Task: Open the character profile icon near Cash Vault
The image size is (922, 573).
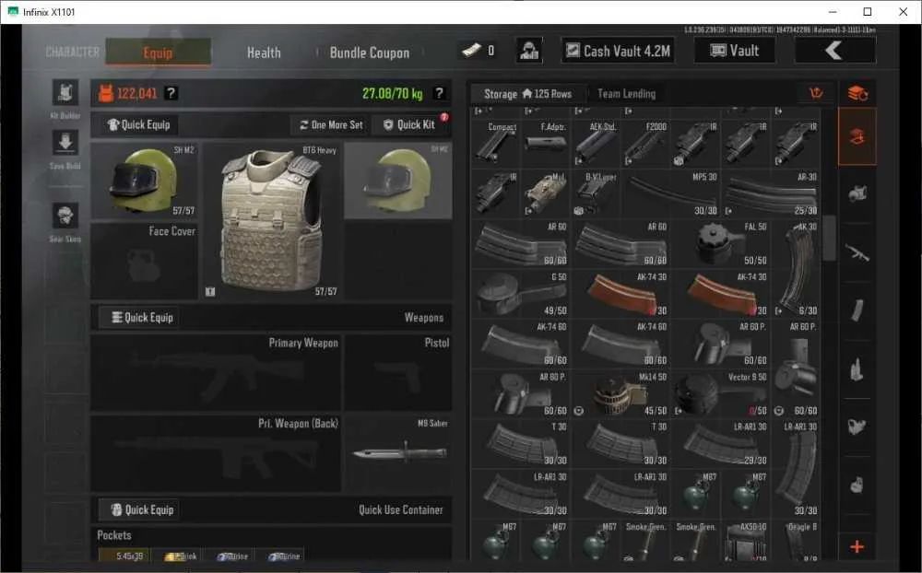Action: click(x=529, y=51)
